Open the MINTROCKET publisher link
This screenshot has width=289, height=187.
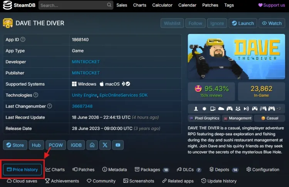pyautogui.click(x=86, y=73)
